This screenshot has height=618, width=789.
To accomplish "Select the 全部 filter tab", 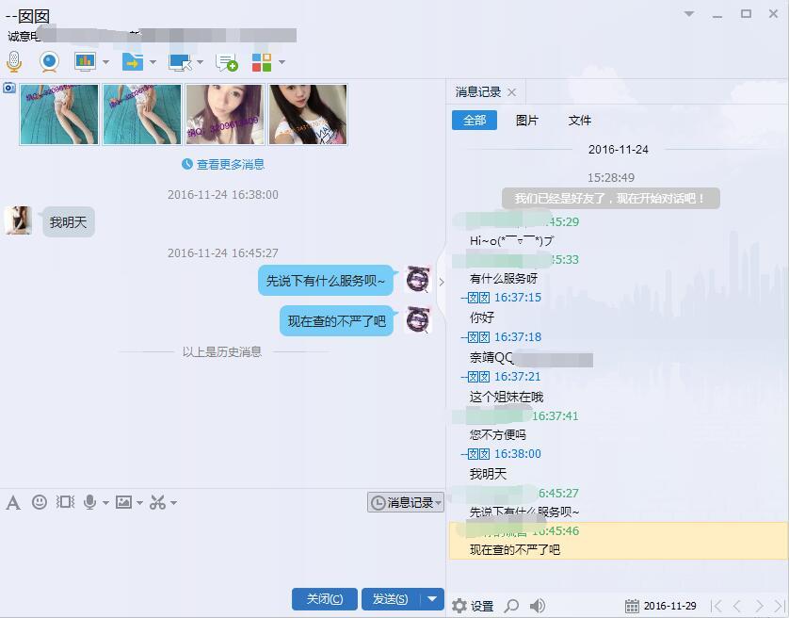I will point(475,121).
